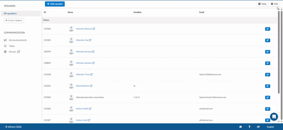The image size is (283, 130).
Task: Click the Announcements megaphone icon
Action: point(5,40)
